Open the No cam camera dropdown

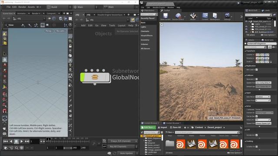[61, 31]
